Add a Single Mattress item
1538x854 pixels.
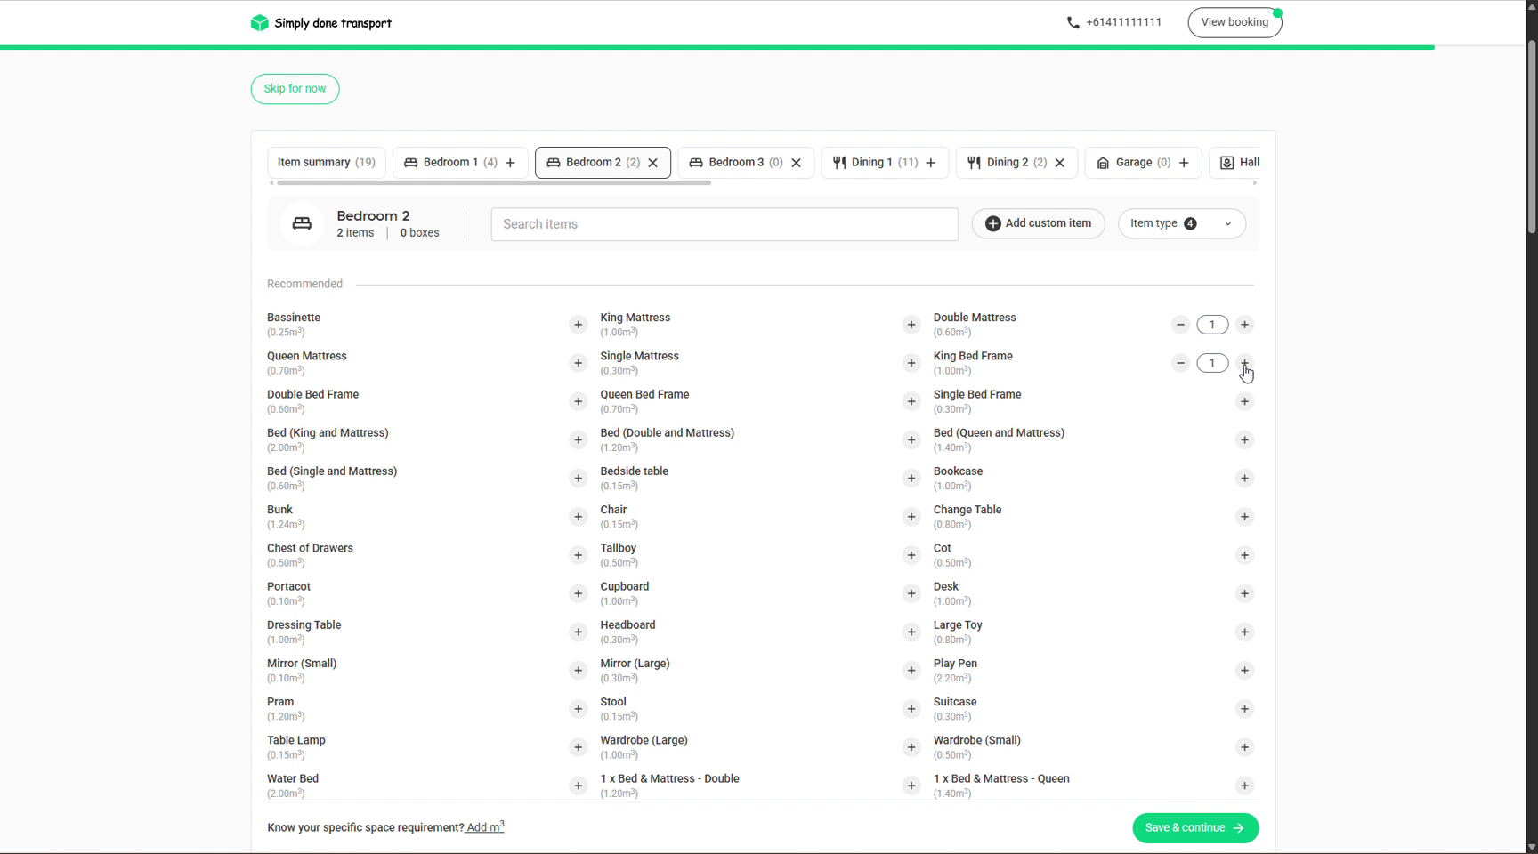[911, 363]
